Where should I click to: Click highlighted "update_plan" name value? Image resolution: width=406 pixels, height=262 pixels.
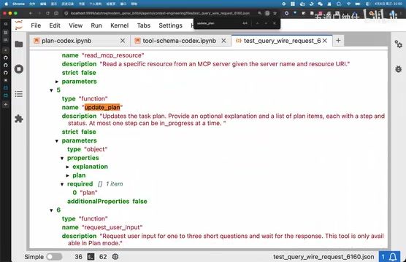click(102, 108)
